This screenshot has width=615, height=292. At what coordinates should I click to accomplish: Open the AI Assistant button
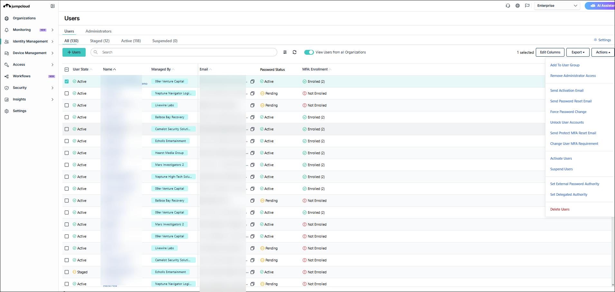[x=600, y=6]
